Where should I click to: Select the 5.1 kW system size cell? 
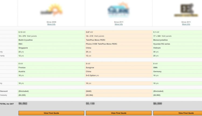pos(177,32)
